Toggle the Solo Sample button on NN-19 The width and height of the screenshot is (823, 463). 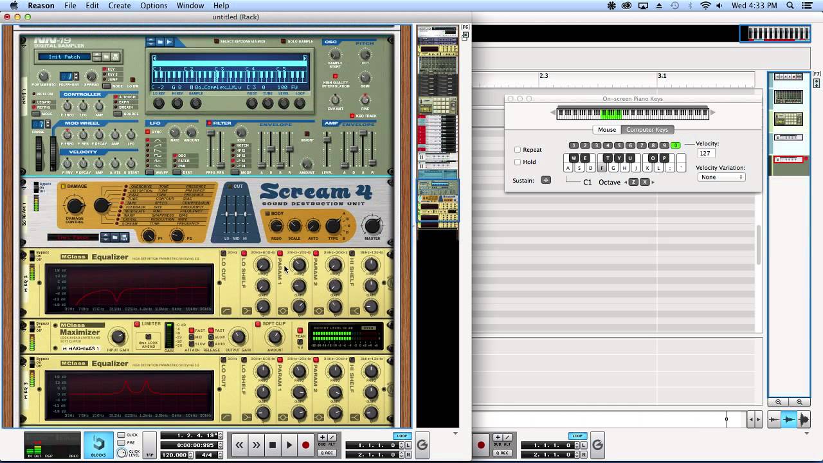[x=283, y=42]
